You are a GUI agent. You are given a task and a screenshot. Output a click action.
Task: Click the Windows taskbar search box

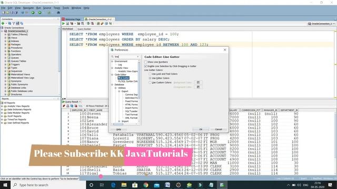(48, 185)
